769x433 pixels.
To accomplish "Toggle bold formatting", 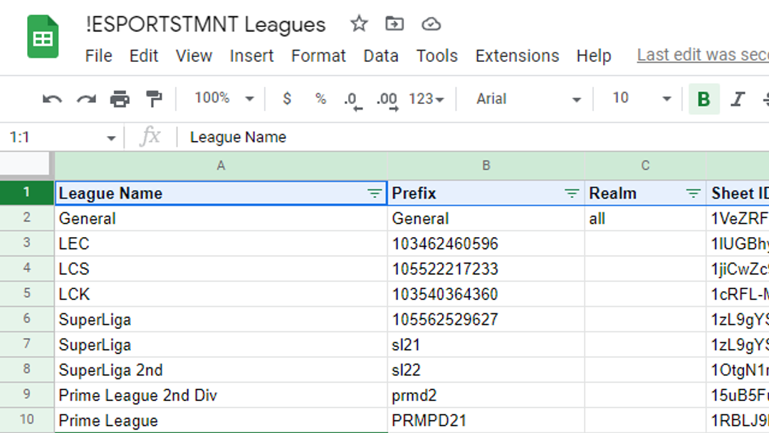I will click(x=703, y=99).
